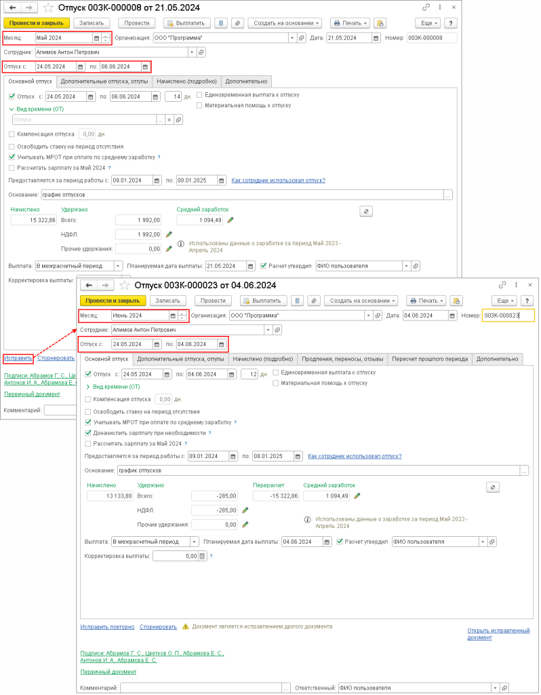Click refresh recalculation button in 003К-000008
This screenshot has width=541, height=695.
(x=366, y=212)
